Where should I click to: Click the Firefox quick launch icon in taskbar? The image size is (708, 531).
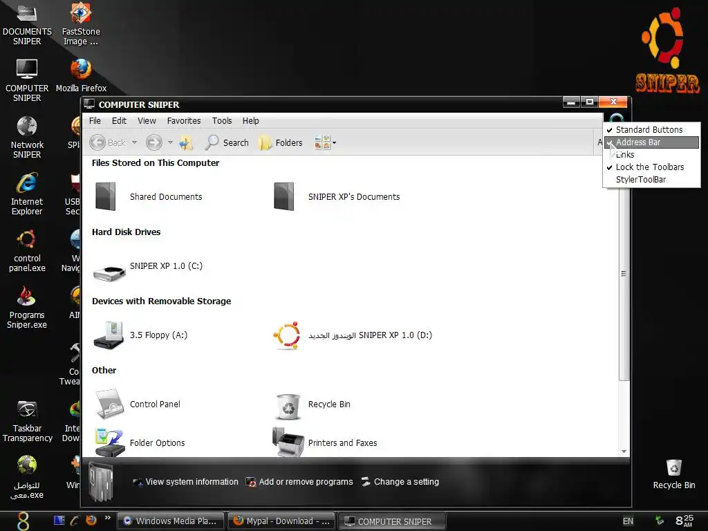point(91,520)
